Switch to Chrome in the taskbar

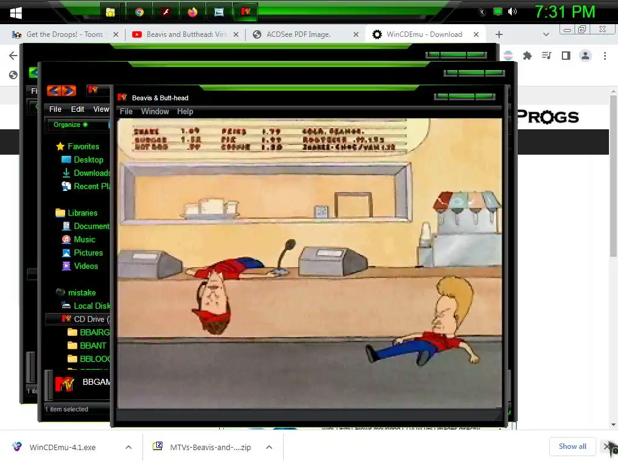139,12
